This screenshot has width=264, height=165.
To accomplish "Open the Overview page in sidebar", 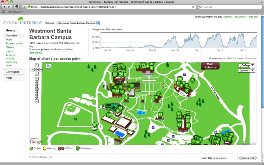I will coord(12,35).
